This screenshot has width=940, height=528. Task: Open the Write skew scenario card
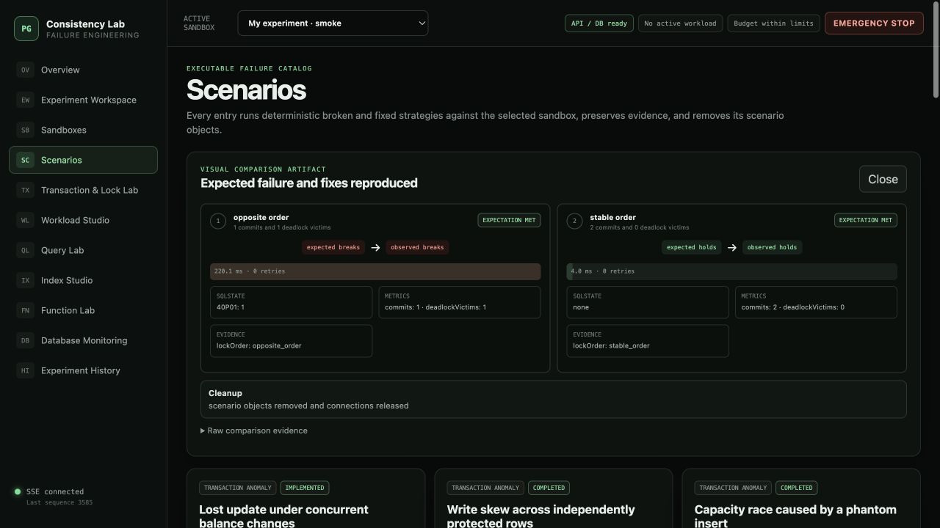click(x=554, y=499)
